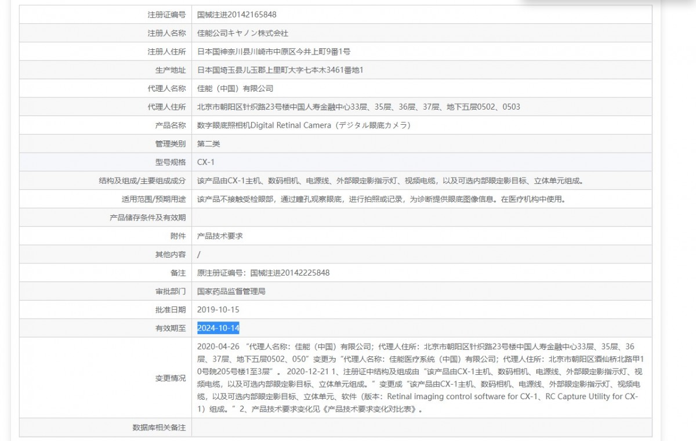Click the 代理人住所 label
This screenshot has height=441, width=696.
click(x=167, y=107)
